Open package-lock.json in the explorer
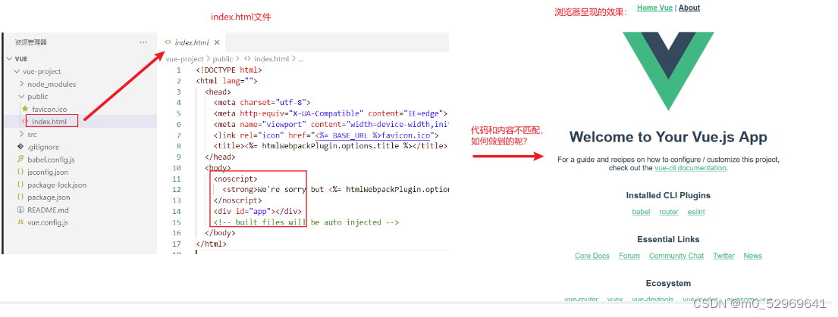Image resolution: width=838 pixels, height=317 pixels. (57, 185)
